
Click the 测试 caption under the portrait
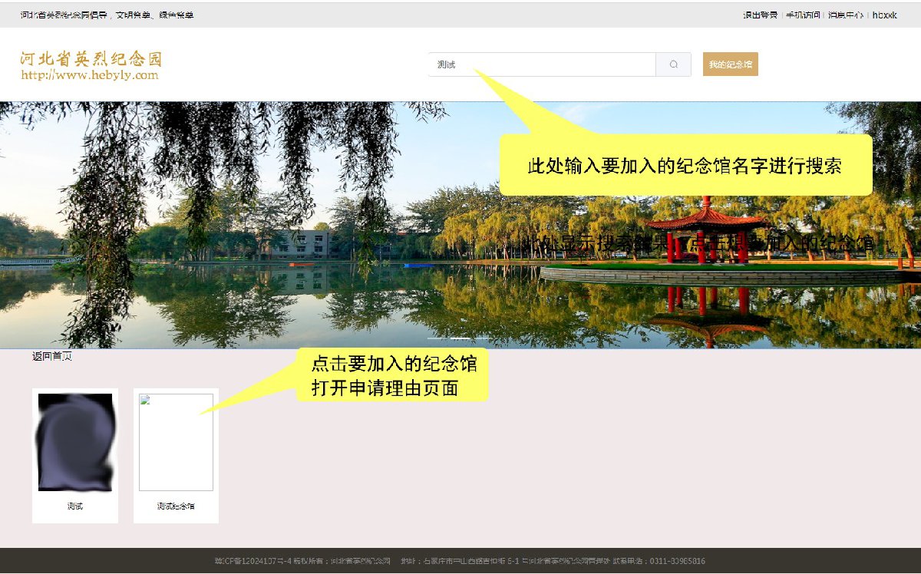point(75,506)
